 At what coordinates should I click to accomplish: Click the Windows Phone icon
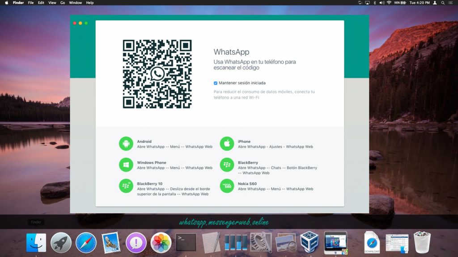tap(126, 165)
